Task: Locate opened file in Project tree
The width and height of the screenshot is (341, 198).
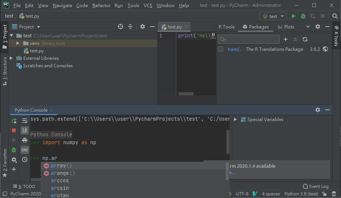Action: 120,27
